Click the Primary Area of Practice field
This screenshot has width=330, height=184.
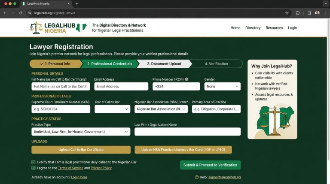coord(216,109)
